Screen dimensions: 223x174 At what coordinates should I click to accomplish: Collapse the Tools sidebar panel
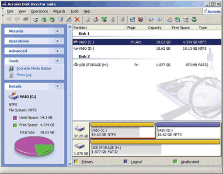coord(58,61)
